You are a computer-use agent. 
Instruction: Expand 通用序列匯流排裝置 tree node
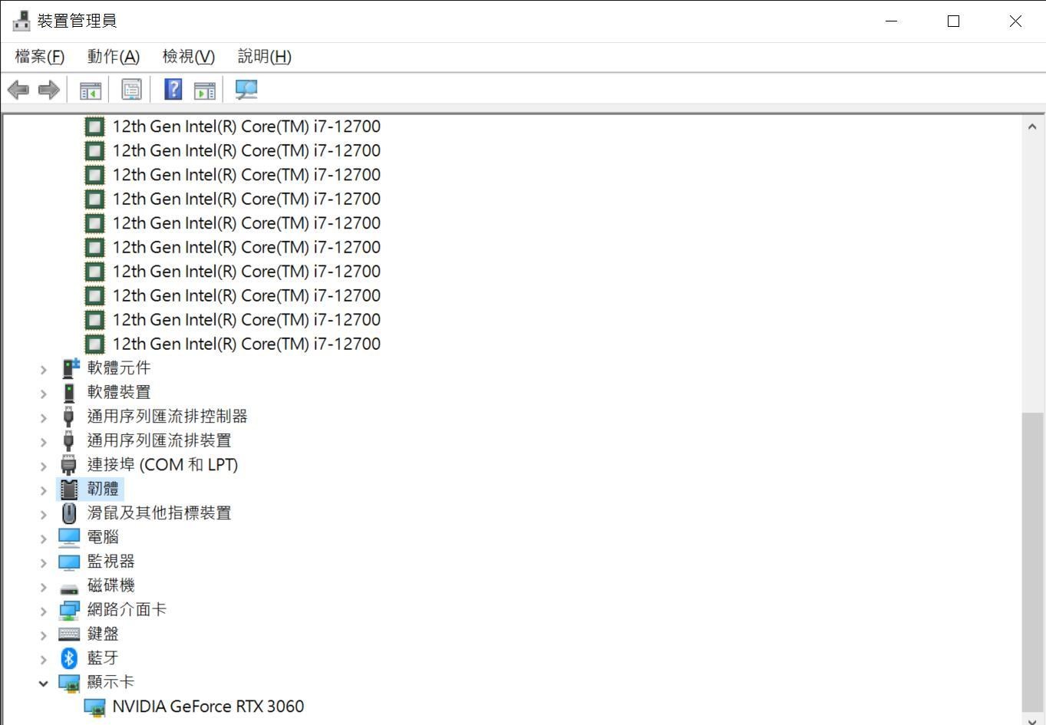[44, 442]
